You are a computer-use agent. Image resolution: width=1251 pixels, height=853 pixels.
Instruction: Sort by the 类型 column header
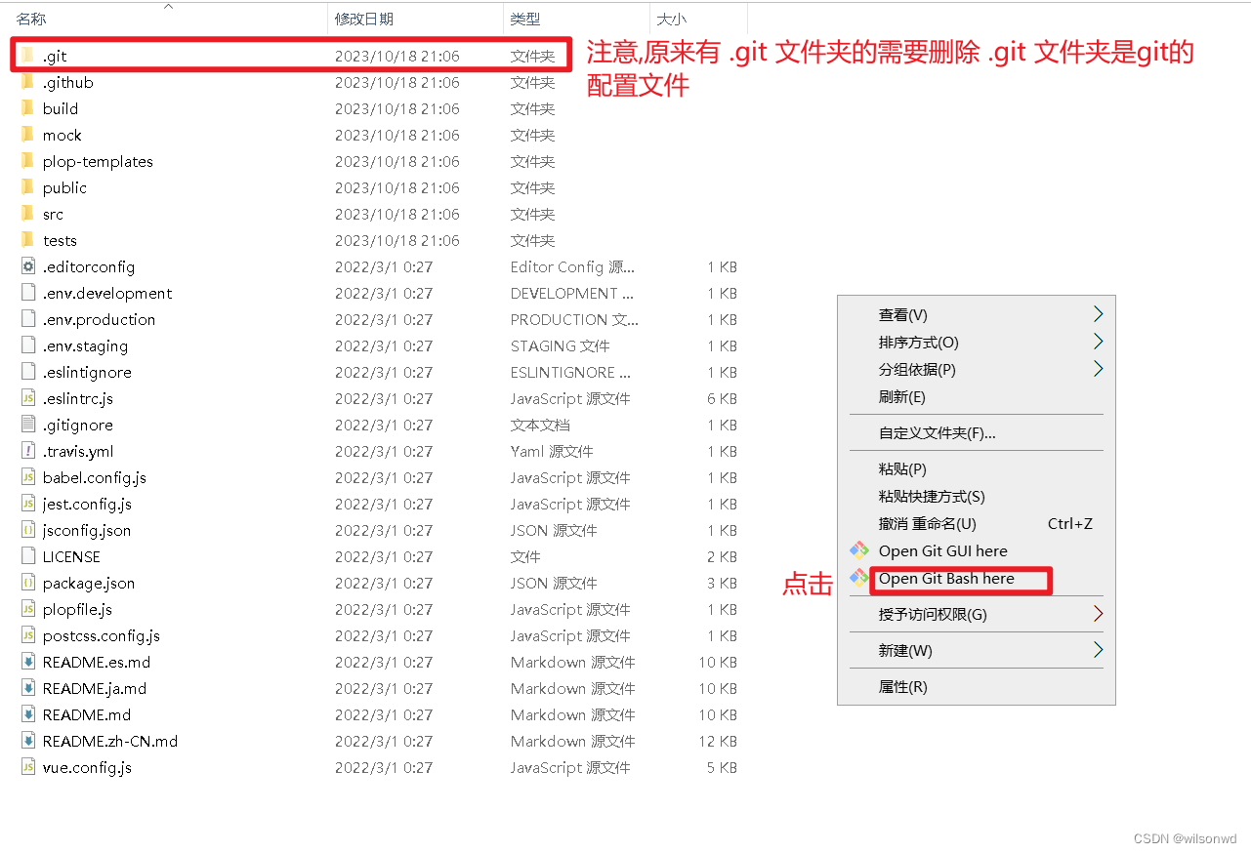[524, 19]
